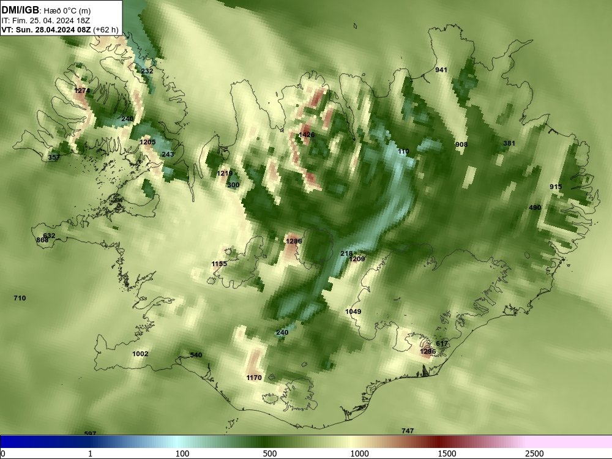Click the 617 height value
The width and height of the screenshot is (612, 459).
442,343
